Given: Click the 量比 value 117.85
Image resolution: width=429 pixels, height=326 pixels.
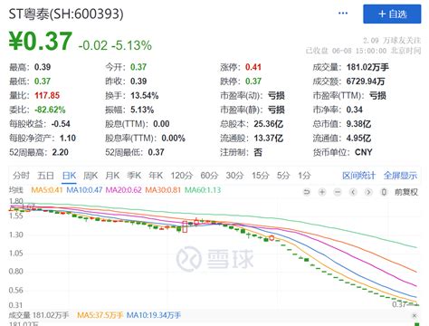Looking at the screenshot, I should click(47, 95).
